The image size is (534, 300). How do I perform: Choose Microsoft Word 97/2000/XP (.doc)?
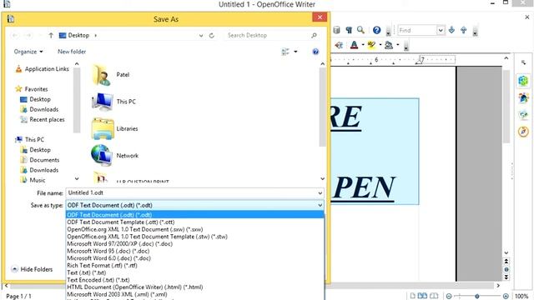point(195,244)
